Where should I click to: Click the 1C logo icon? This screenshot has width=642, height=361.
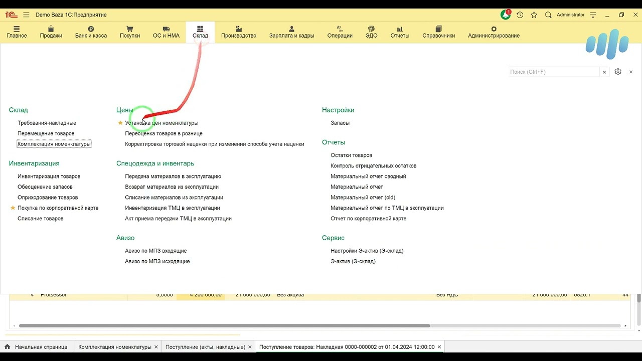click(11, 15)
